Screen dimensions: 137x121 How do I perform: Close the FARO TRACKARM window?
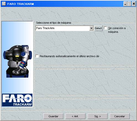click(134, 4)
